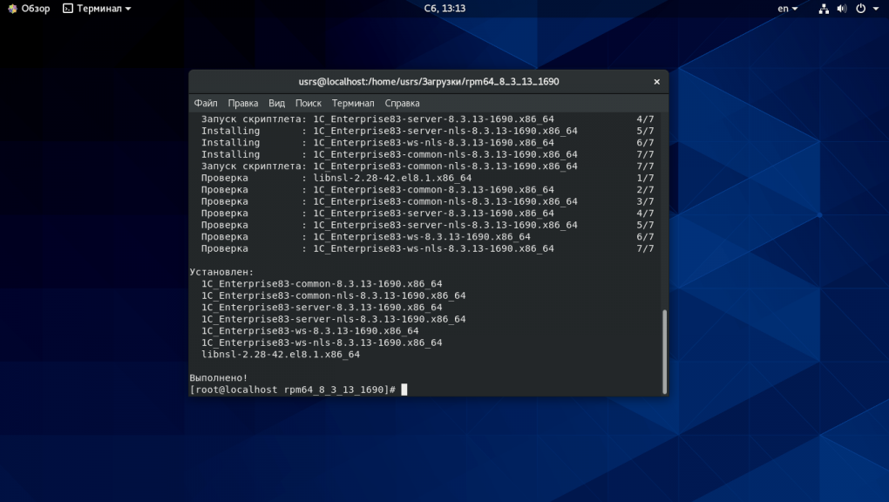Open the clock calendar showing Сб, 13:13

pos(444,9)
